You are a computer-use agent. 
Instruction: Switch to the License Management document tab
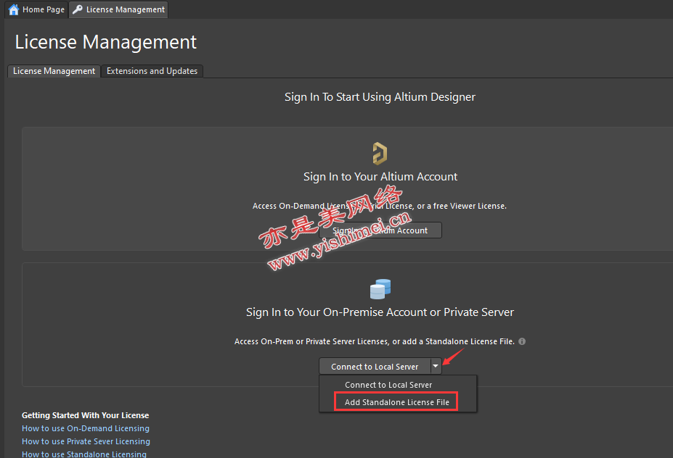[x=118, y=9]
